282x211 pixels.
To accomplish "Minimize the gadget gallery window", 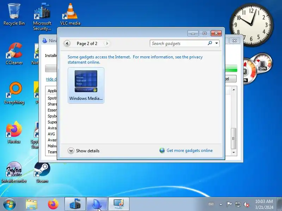I will tap(193, 33).
